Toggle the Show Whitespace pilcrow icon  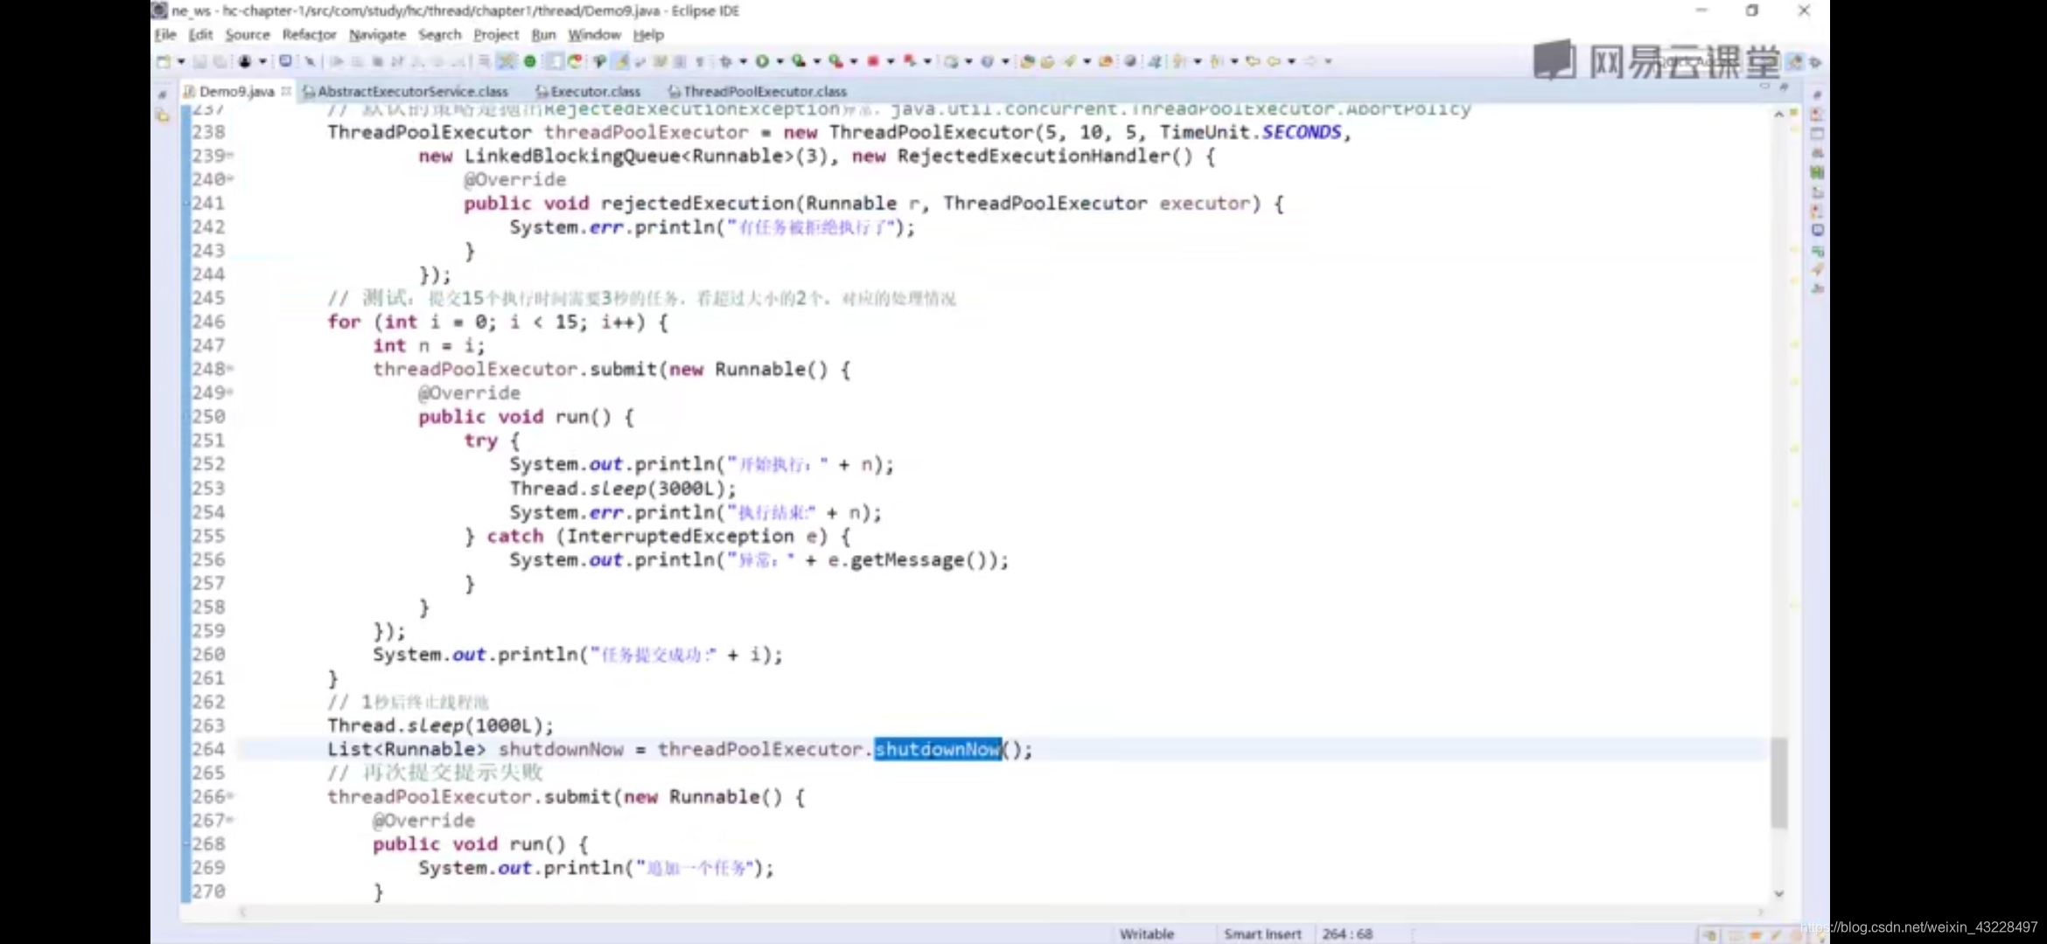point(700,61)
